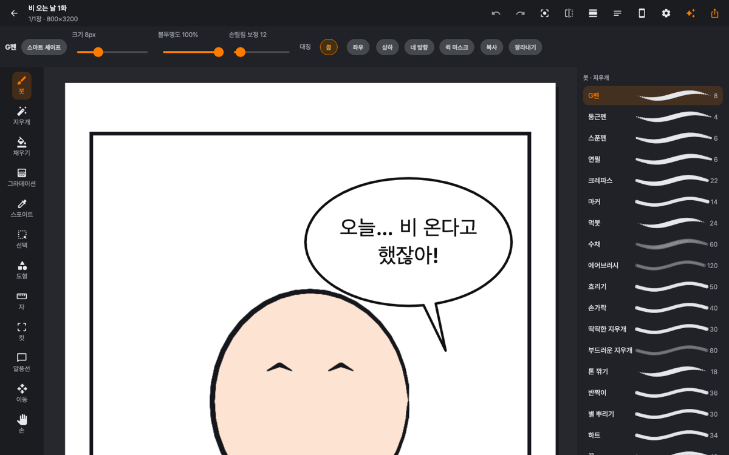Viewport: 729px width, 455px height.
Task: Pick the 톤 깎기 brush
Action: click(x=653, y=372)
